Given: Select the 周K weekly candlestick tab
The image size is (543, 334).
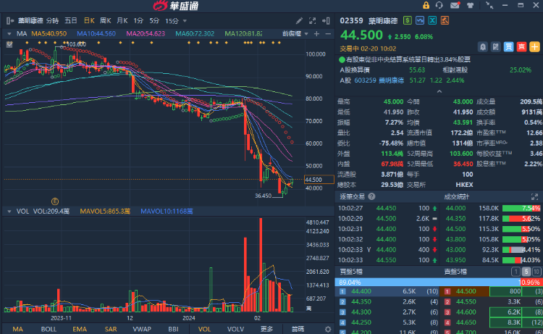Looking at the screenshot, I should point(105,21).
